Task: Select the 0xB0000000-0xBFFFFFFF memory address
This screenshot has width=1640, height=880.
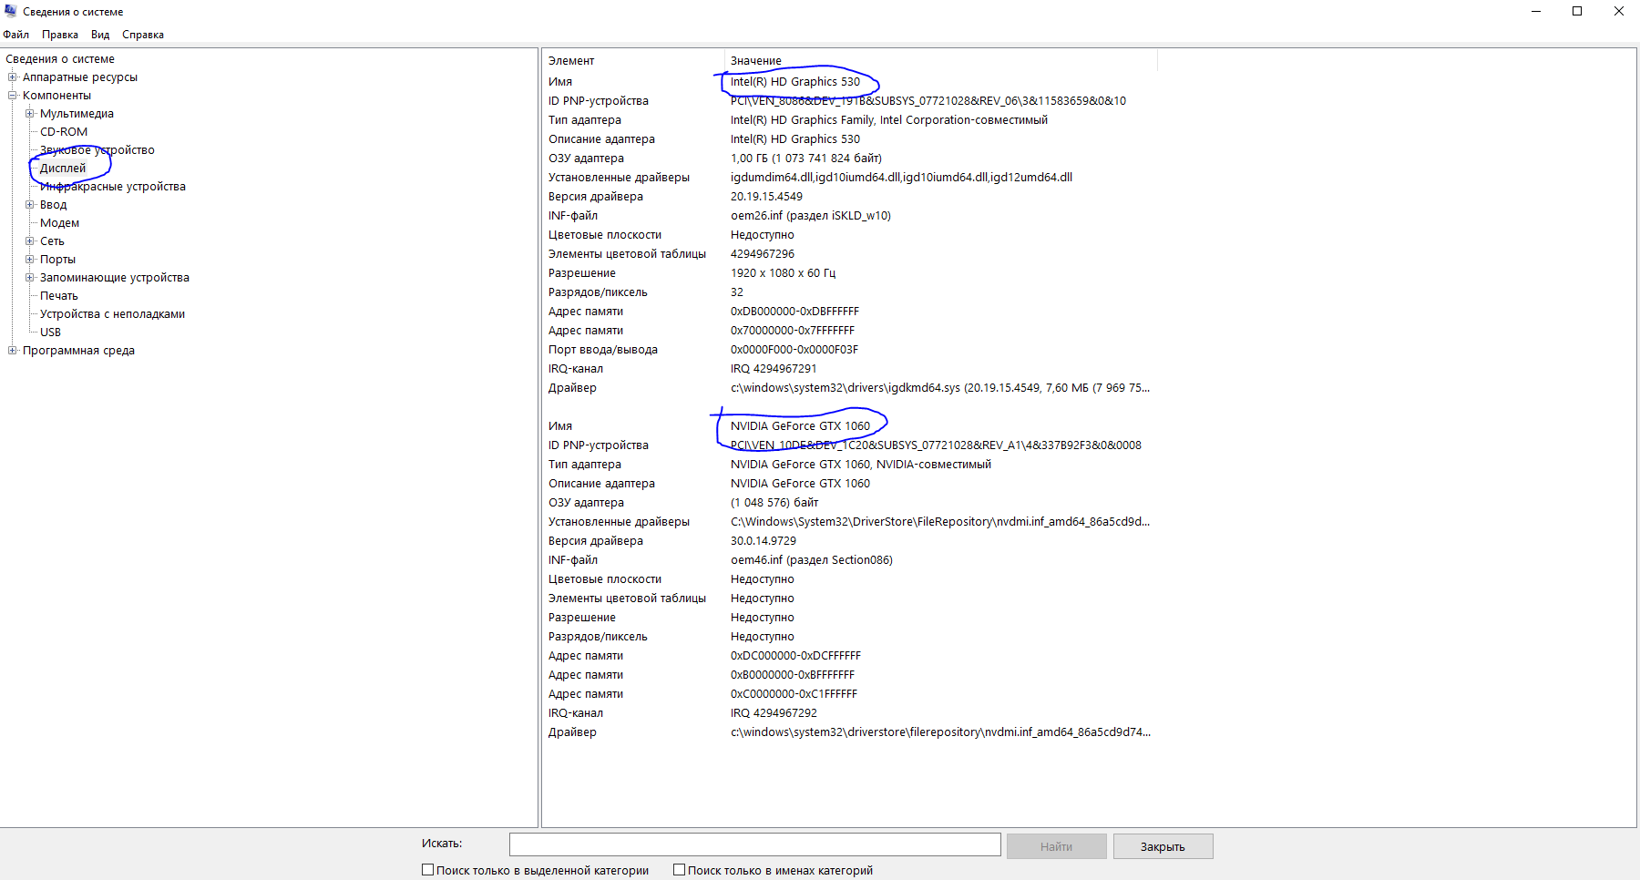Action: point(793,675)
